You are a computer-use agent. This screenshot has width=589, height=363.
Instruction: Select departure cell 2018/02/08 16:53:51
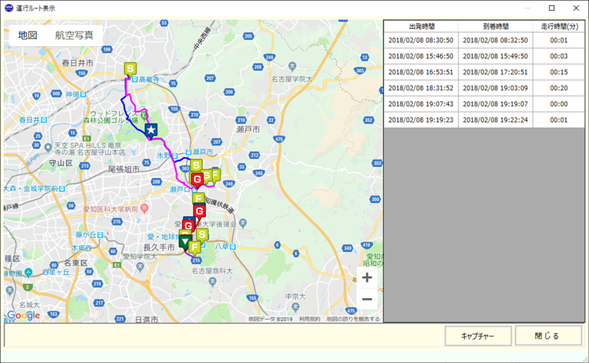pos(421,72)
